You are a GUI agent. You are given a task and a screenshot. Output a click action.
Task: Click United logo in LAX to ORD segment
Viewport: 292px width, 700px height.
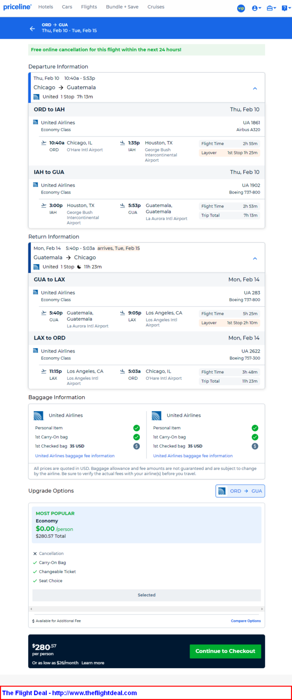tap(36, 351)
